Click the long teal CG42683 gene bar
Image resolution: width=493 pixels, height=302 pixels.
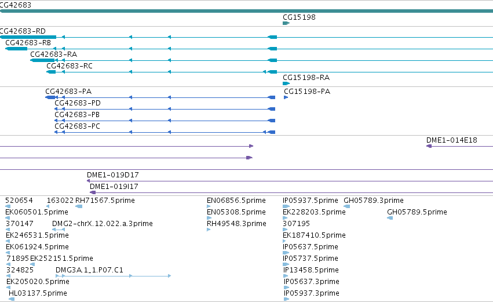tap(247, 12)
